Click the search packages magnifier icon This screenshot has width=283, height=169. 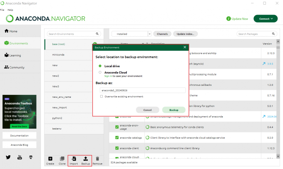point(273,34)
